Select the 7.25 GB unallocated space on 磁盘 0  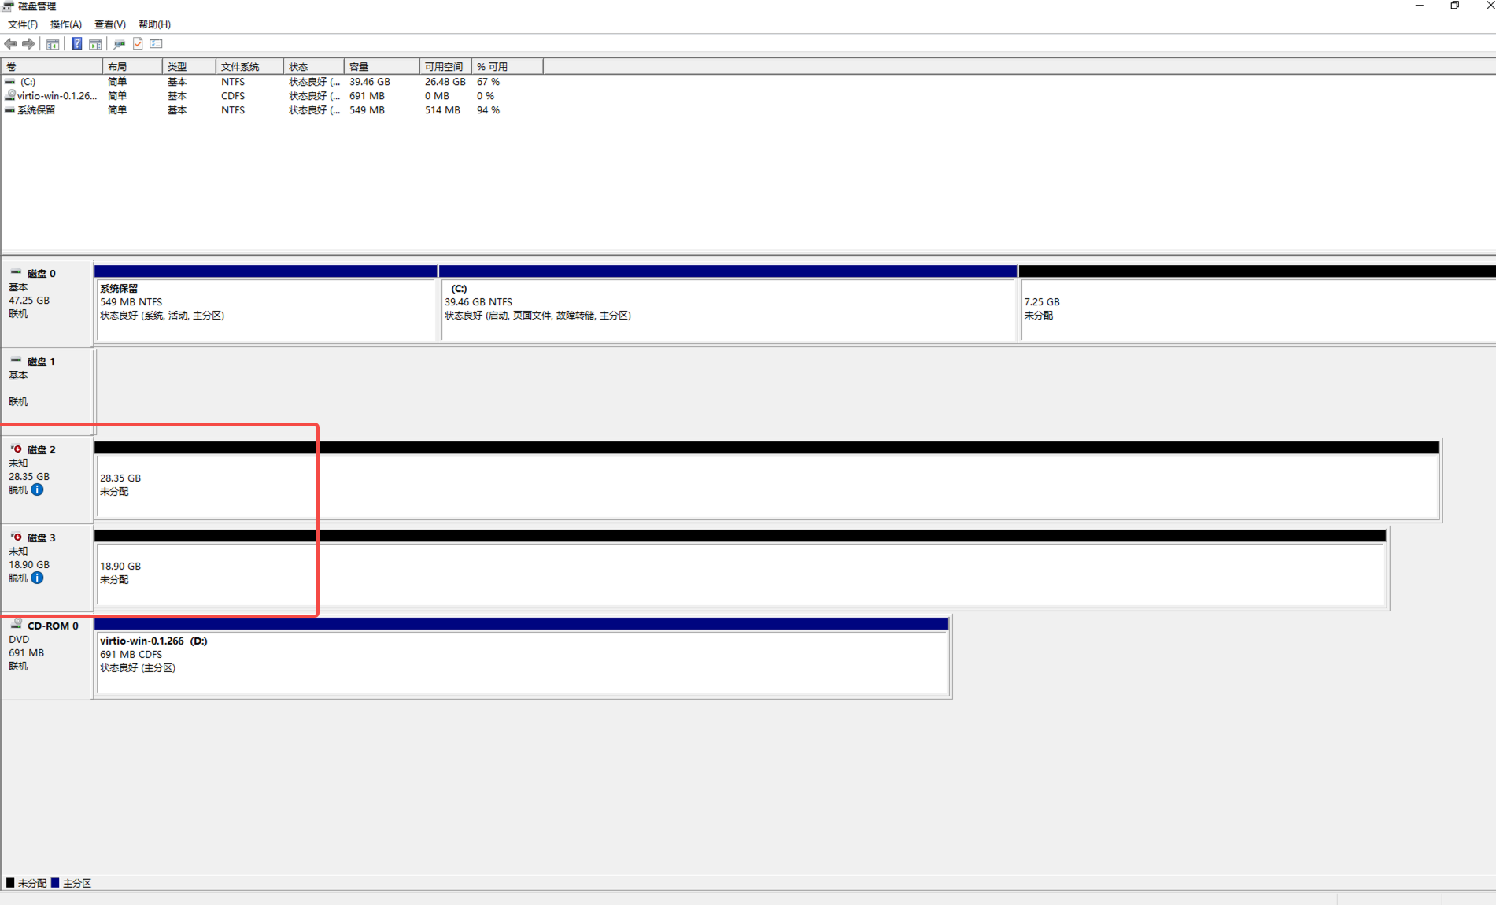(1255, 308)
